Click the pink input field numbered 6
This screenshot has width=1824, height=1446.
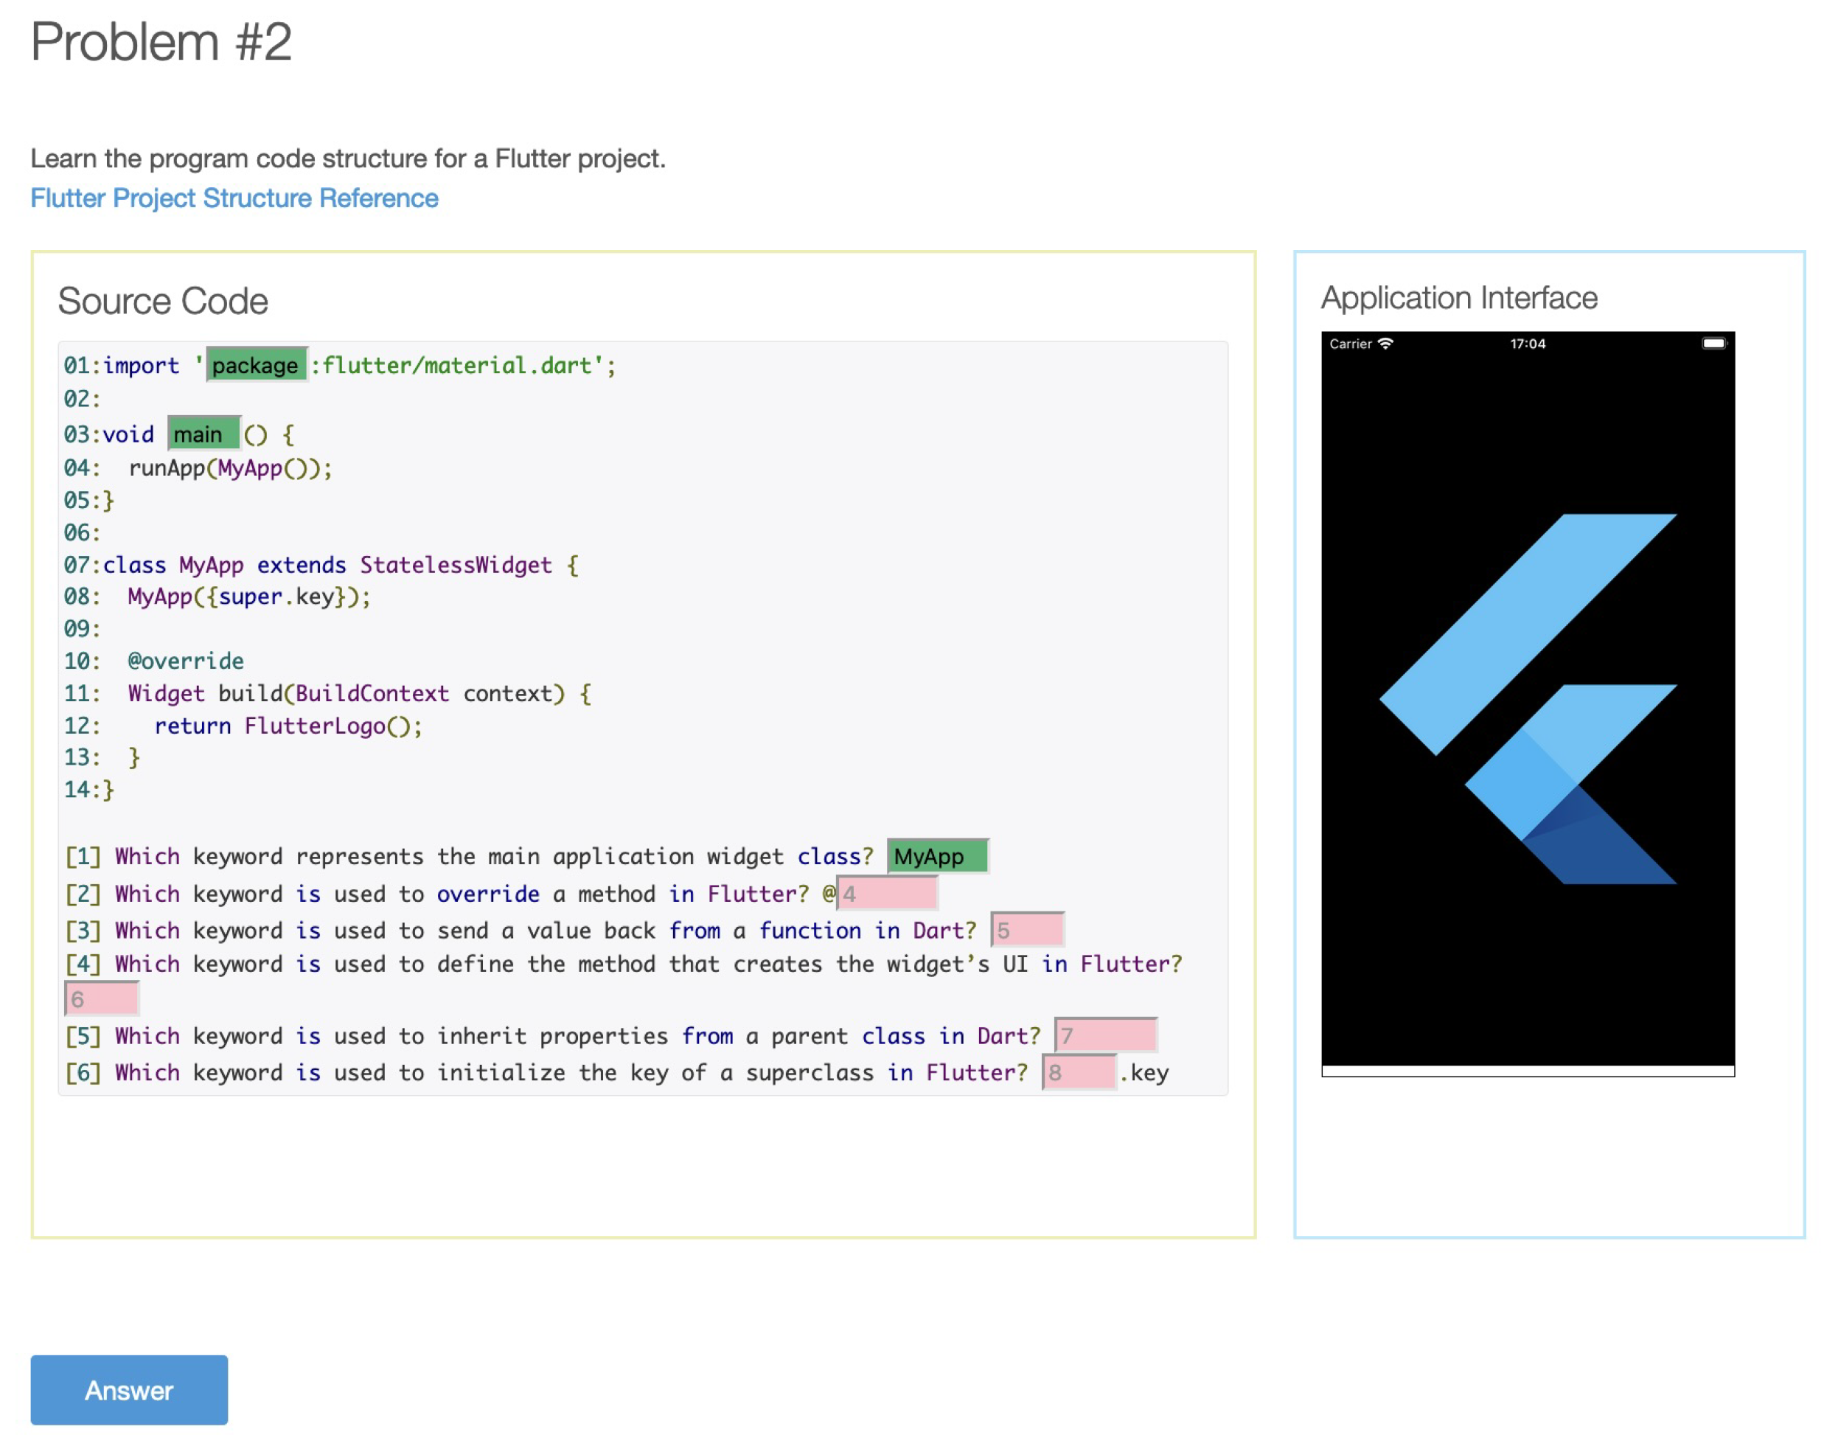pyautogui.click(x=102, y=998)
